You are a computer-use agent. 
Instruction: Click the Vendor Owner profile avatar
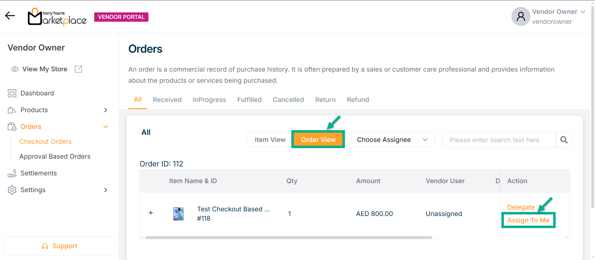coord(521,16)
